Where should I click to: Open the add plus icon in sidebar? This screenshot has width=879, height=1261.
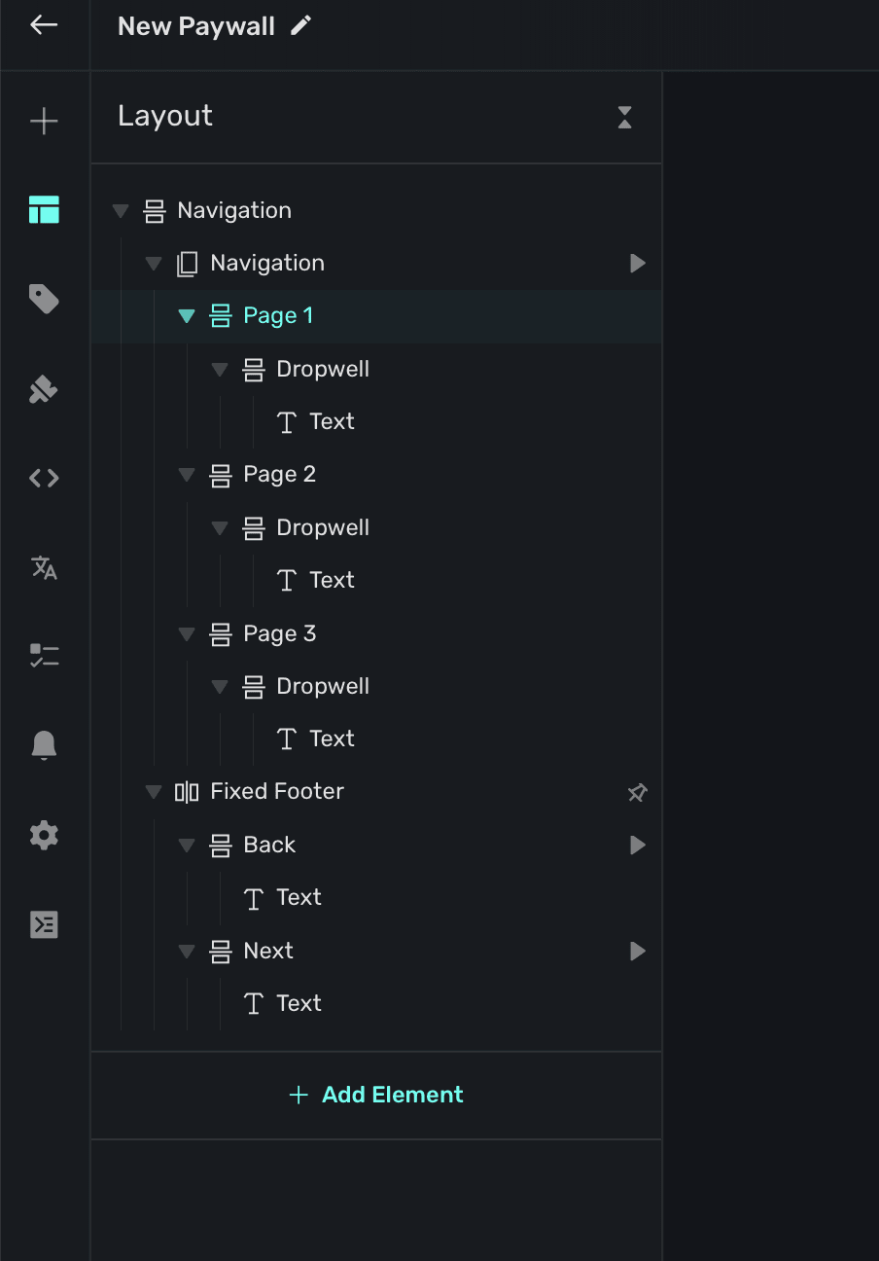click(44, 122)
